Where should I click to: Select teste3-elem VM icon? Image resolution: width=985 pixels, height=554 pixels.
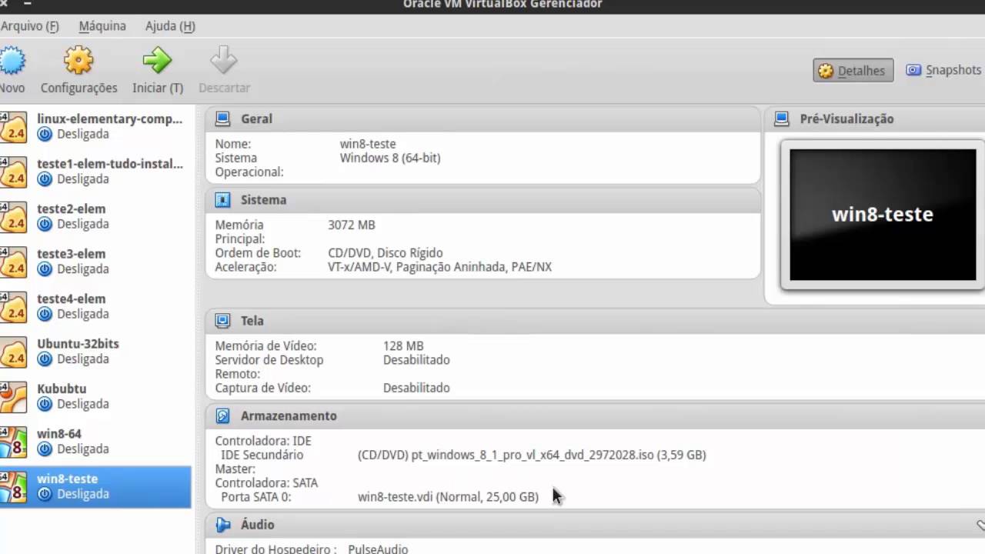13,262
